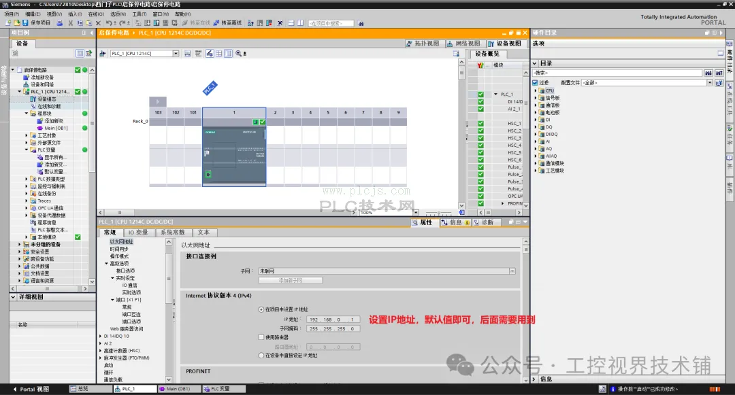Select 设备和网络 in project tree
The width and height of the screenshot is (735, 395).
tap(42, 84)
